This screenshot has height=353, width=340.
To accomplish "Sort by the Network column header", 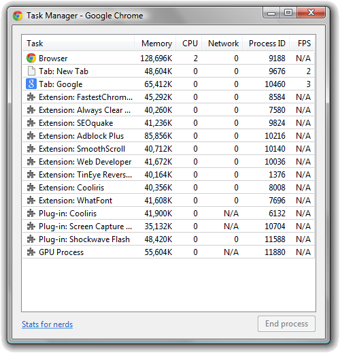I will (x=222, y=43).
